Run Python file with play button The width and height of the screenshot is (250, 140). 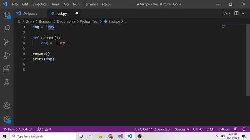[x=225, y=14]
